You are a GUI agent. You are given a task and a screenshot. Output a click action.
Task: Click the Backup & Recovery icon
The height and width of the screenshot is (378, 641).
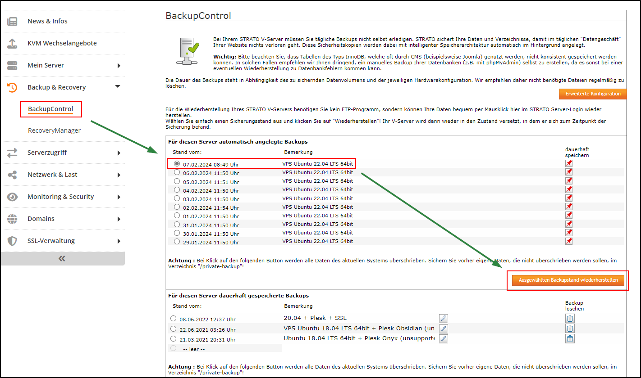pyautogui.click(x=11, y=87)
